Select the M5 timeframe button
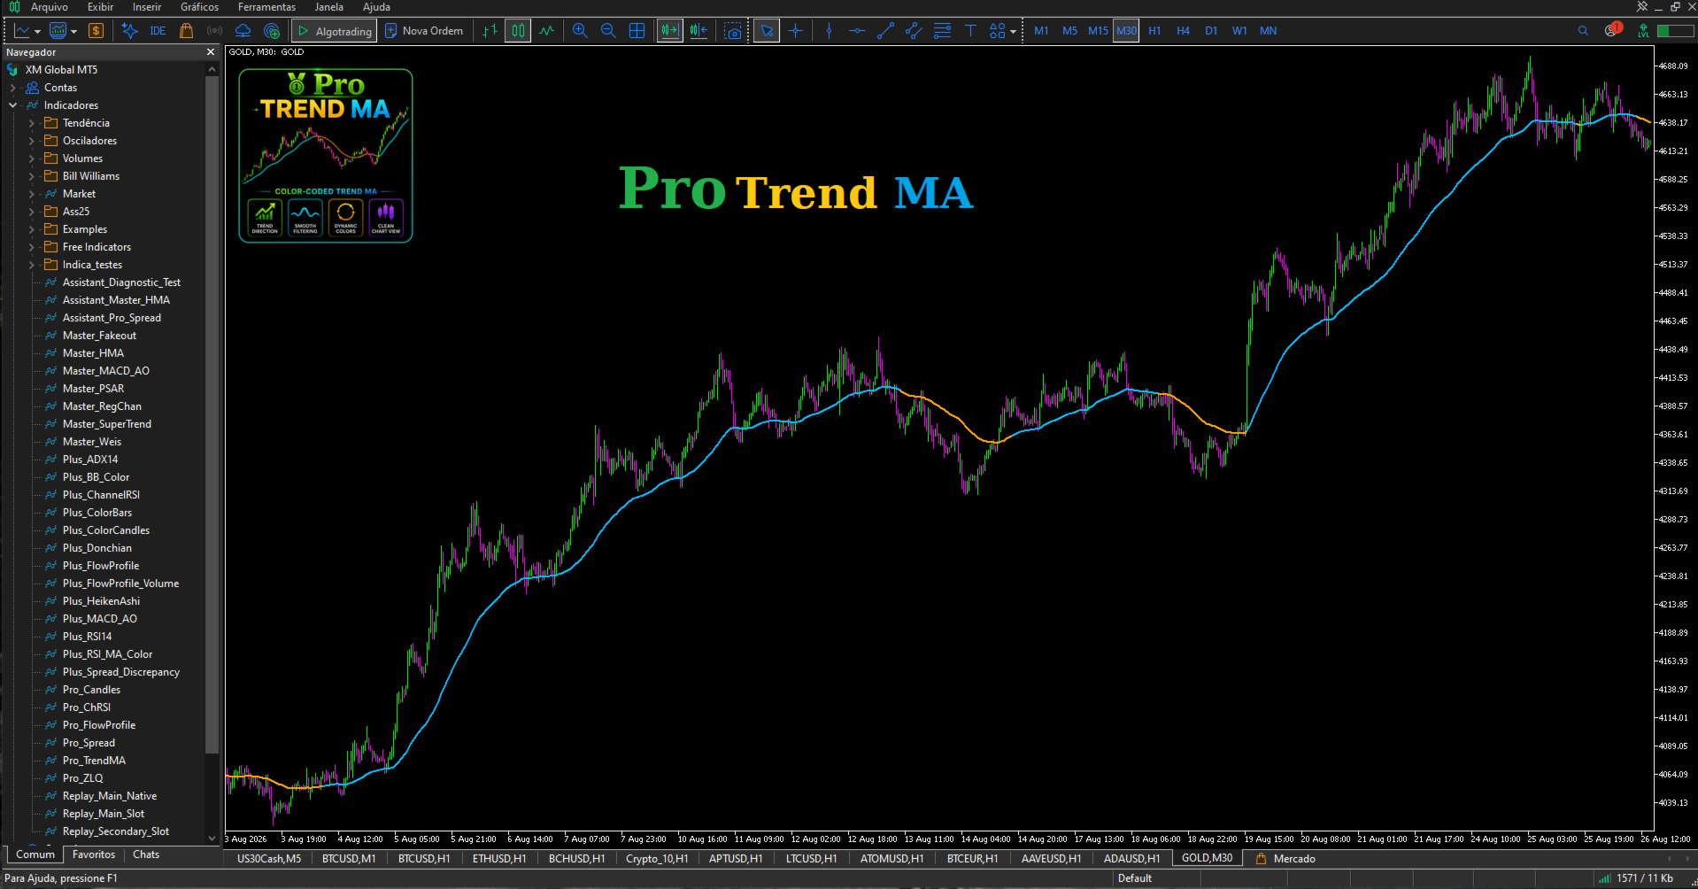This screenshot has height=889, width=1698. point(1069,31)
